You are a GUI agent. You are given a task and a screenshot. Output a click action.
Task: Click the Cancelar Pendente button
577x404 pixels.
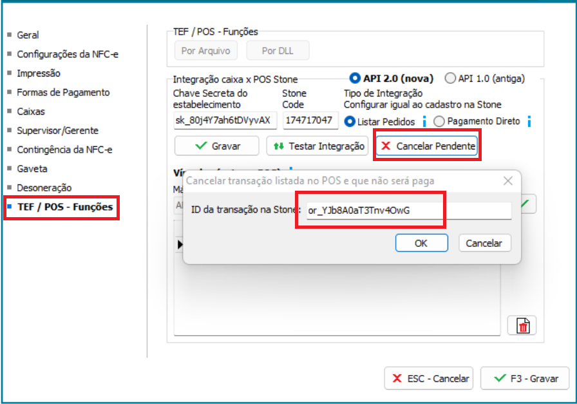coord(428,146)
